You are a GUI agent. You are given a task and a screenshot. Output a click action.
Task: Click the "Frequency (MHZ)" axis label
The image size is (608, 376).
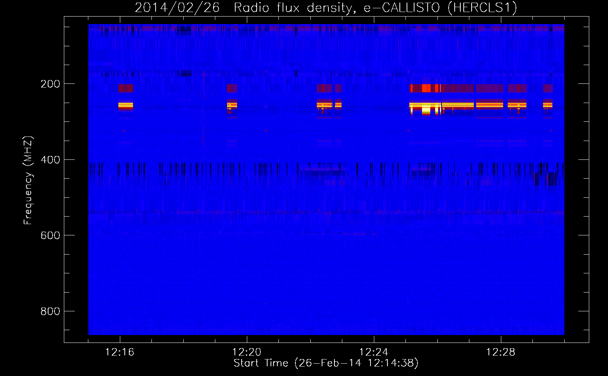28,180
